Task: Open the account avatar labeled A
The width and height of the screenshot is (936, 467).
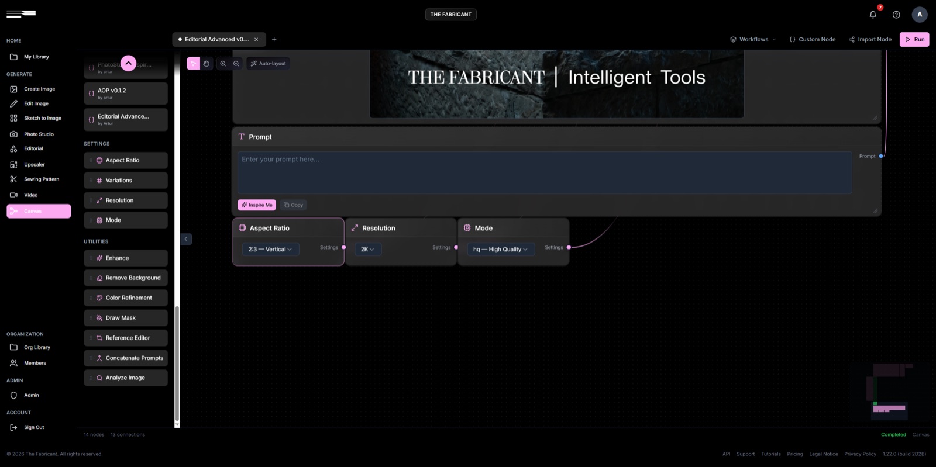Action: (920, 15)
